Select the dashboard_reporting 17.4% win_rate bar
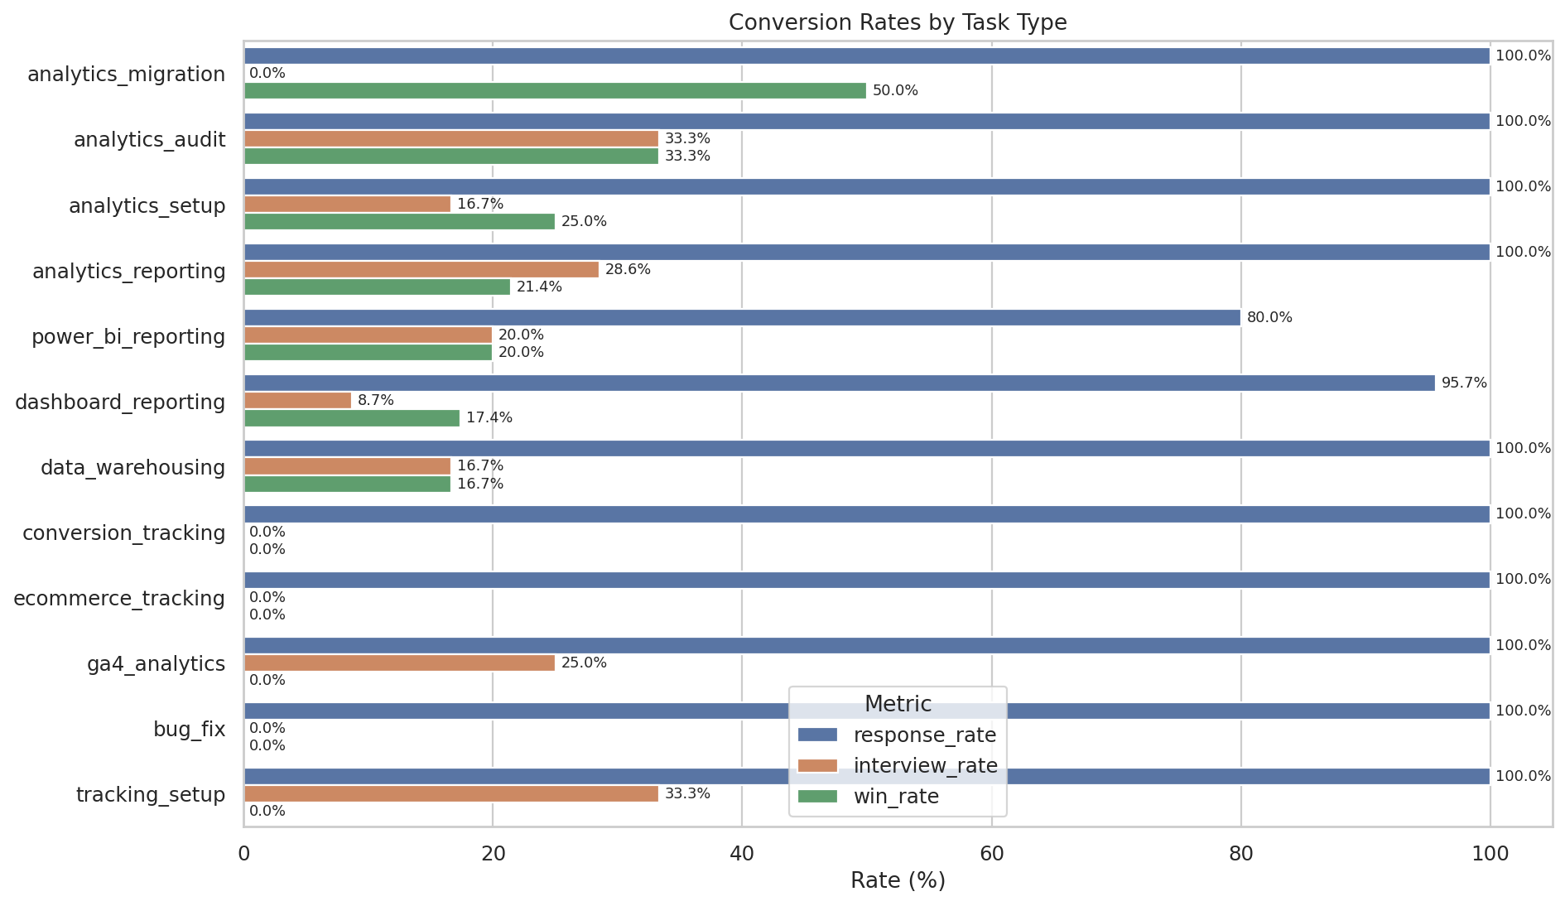The height and width of the screenshot is (906, 1565). click(x=352, y=417)
